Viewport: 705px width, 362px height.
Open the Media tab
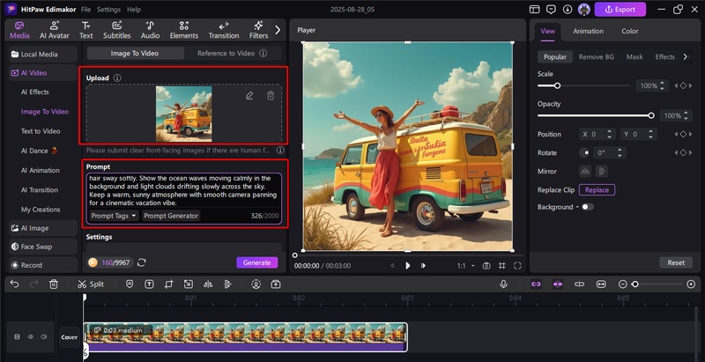[19, 30]
